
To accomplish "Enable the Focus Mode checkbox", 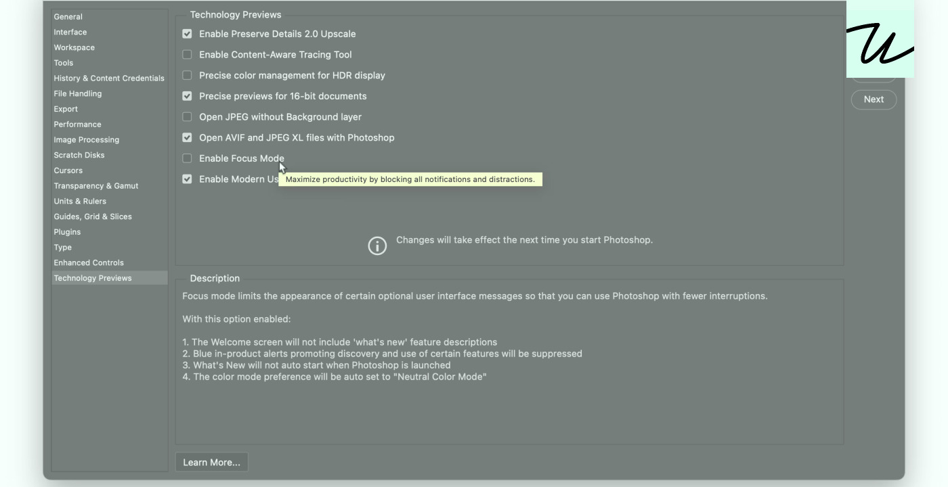I will click(187, 158).
